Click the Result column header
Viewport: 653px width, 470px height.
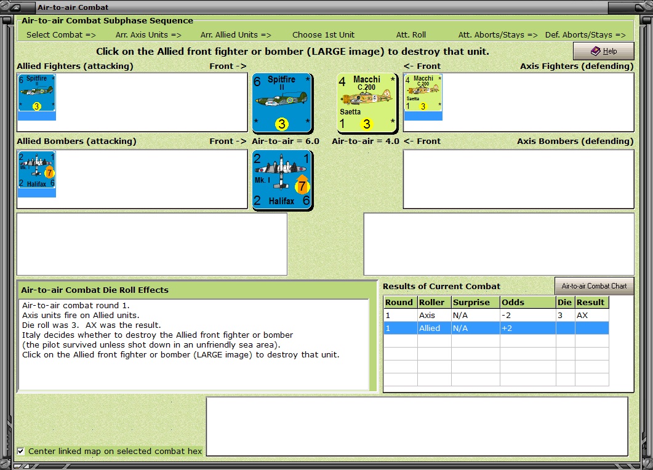point(592,302)
